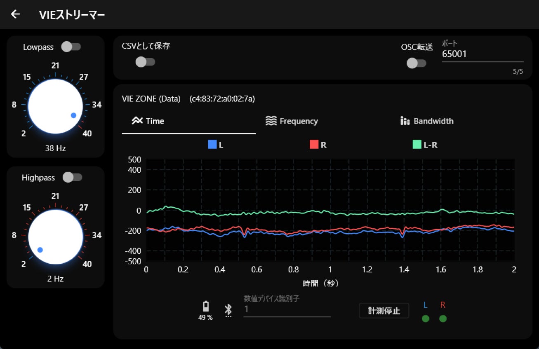Enable the Lowpass filter toggle
The height and width of the screenshot is (349, 539).
click(x=71, y=47)
